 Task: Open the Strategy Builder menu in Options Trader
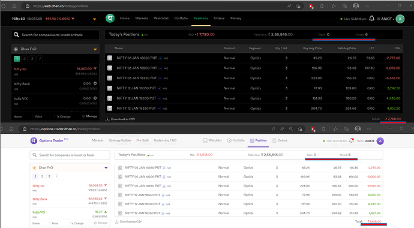point(120,140)
